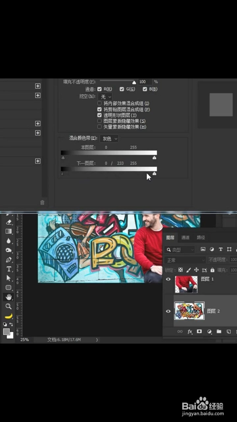Switch to the 通道 tab

(185, 237)
